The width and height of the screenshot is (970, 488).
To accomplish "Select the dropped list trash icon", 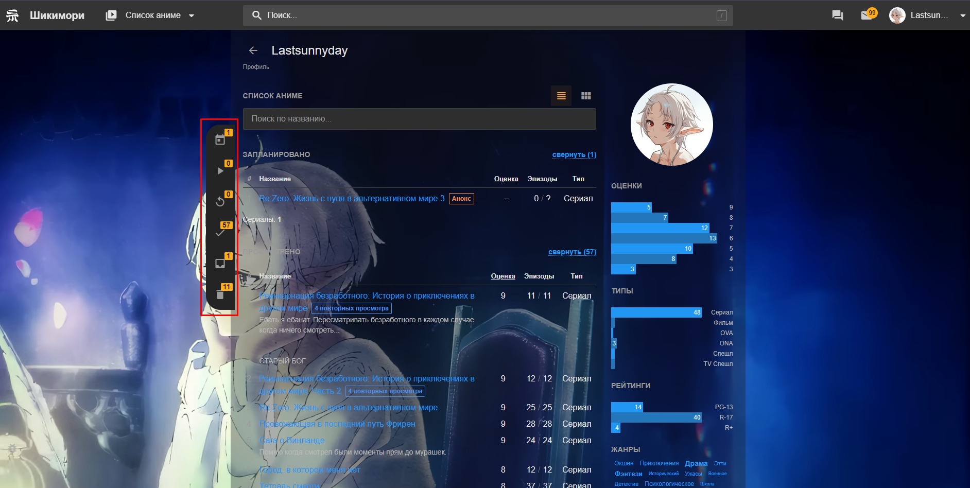I will coord(220,294).
